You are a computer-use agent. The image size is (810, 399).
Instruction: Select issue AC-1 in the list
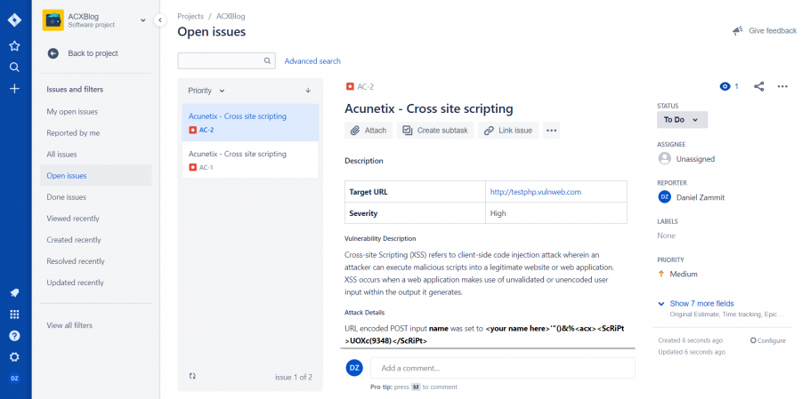(250, 160)
